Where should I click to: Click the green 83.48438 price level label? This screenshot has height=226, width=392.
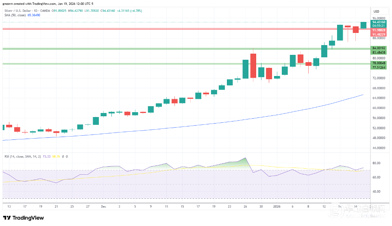[x=379, y=52]
